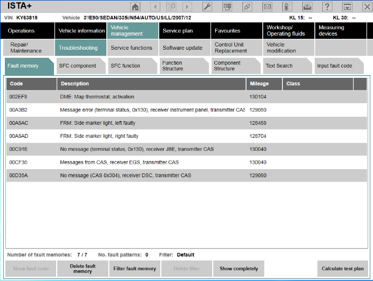Click the Show fault code button
Screen dimensions: 373x281
[31, 269]
